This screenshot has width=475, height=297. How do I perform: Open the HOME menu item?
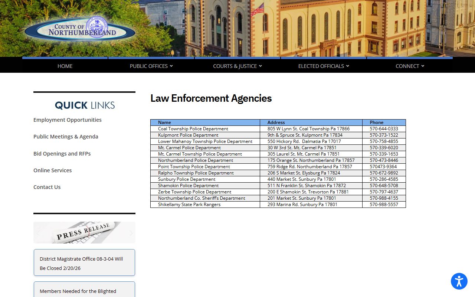pyautogui.click(x=65, y=66)
